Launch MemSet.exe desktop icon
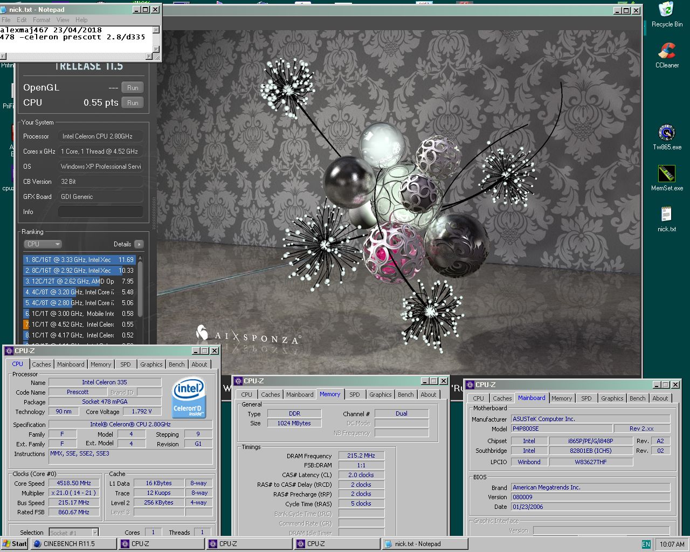The image size is (690, 552). [x=667, y=178]
